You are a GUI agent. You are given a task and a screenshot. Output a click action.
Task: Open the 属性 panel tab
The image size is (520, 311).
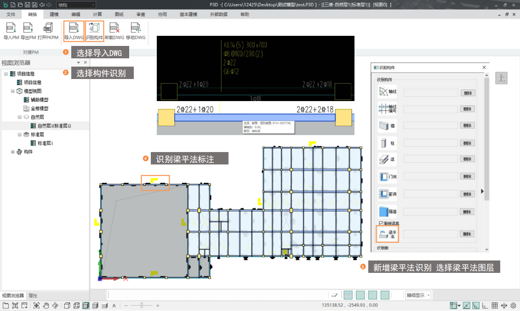[x=33, y=295]
